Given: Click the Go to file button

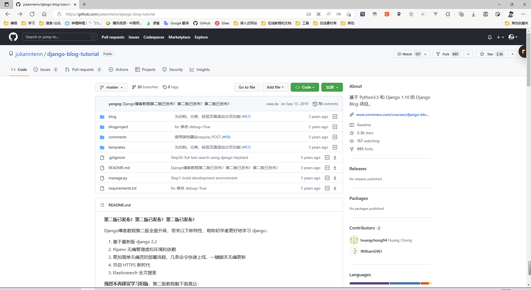Looking at the screenshot, I should click(x=247, y=87).
